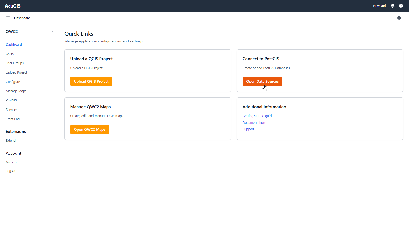Open the New York region selector

pos(379,6)
